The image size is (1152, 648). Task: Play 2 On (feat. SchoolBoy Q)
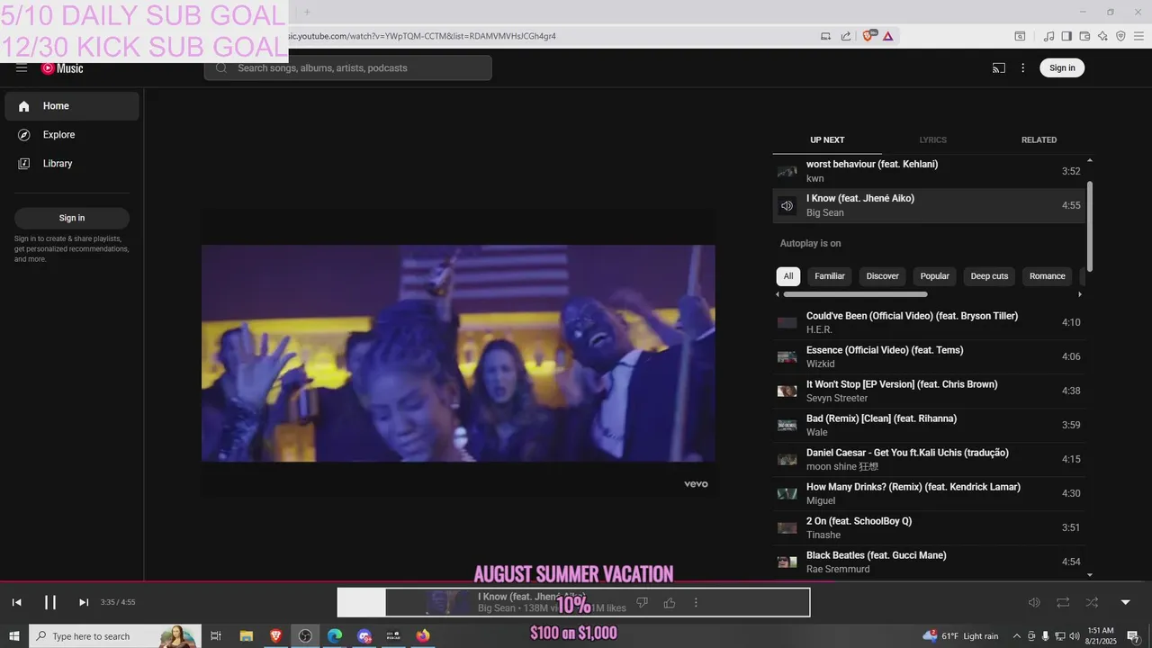929,527
